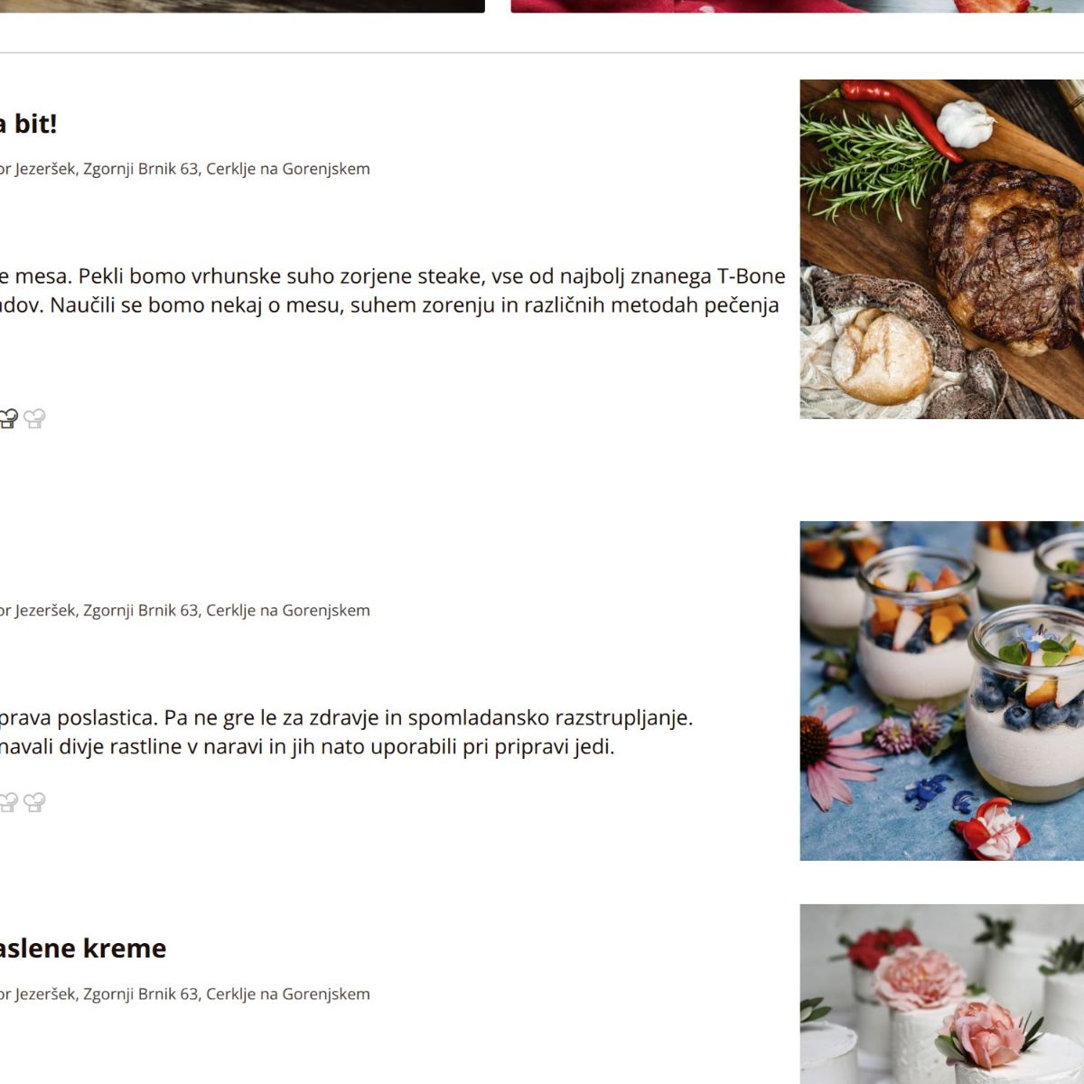
Task: Open the grilled steak photo
Action: point(941,249)
